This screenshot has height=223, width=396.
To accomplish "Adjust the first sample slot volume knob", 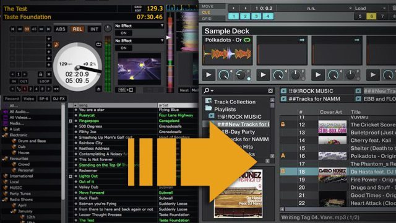I will pyautogui.click(x=224, y=75).
